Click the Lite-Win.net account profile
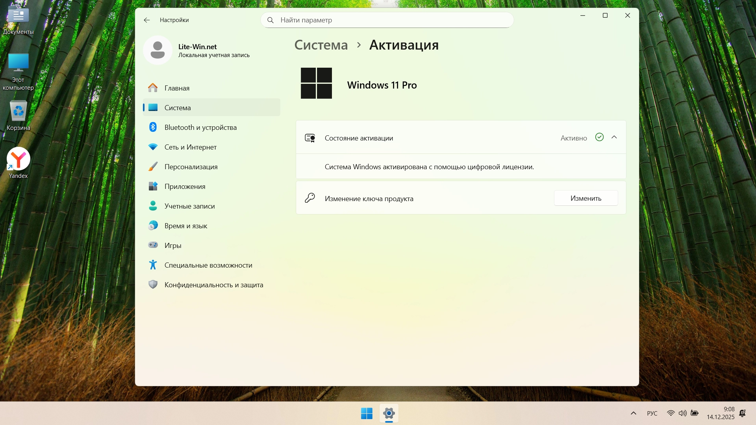The height and width of the screenshot is (425, 756). pyautogui.click(x=197, y=50)
